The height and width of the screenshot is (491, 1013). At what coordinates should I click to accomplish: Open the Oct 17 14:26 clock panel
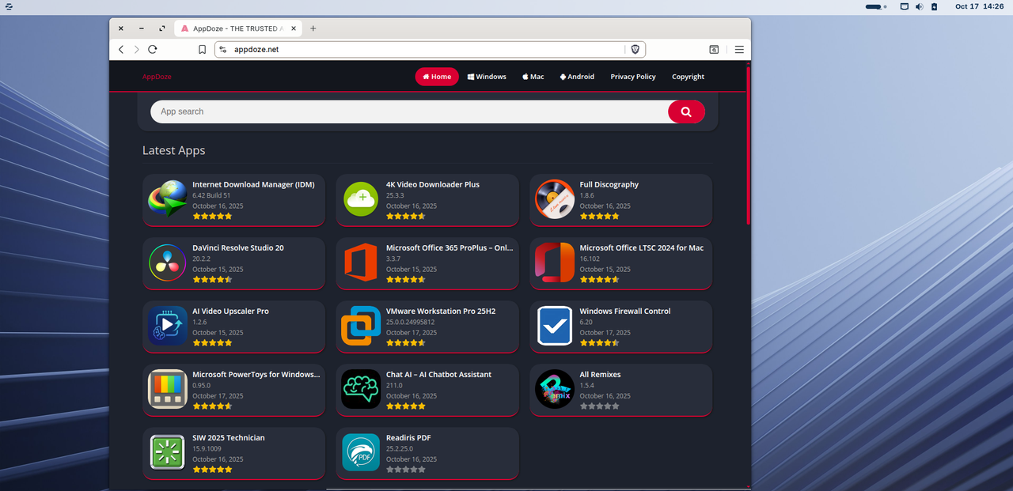(x=979, y=6)
